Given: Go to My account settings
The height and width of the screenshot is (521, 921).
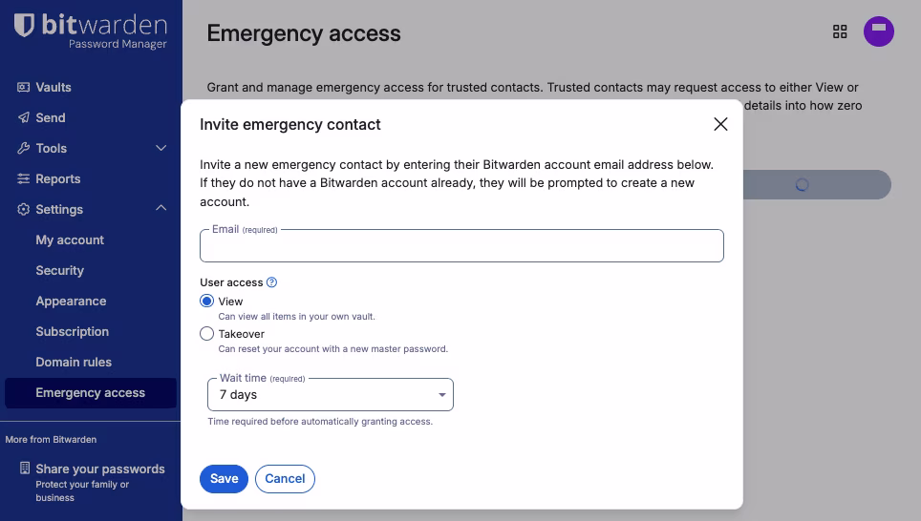Looking at the screenshot, I should 70,240.
